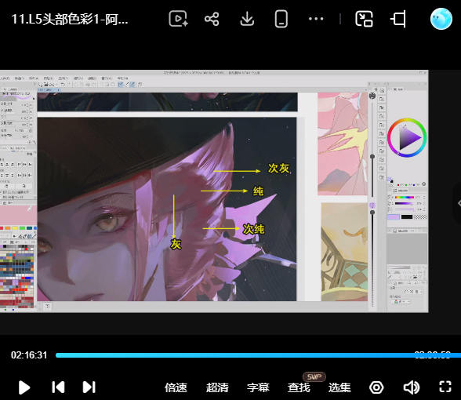The width and height of the screenshot is (461, 400).
Task: Play the video
Action: coord(24,387)
